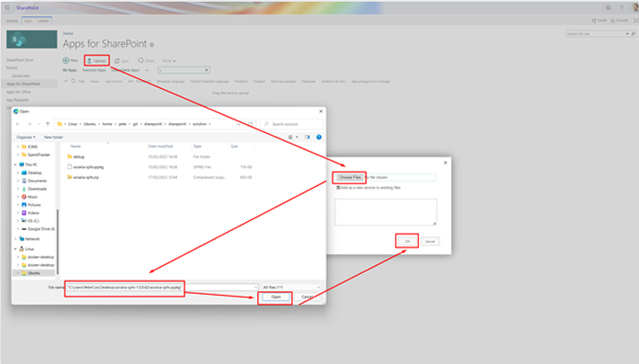Share the app library using Share
639x364 pixels.
pos(146,61)
